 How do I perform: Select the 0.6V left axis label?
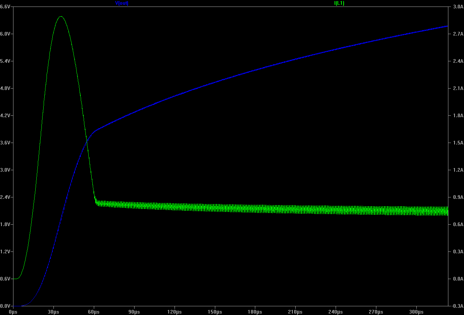click(x=6, y=279)
